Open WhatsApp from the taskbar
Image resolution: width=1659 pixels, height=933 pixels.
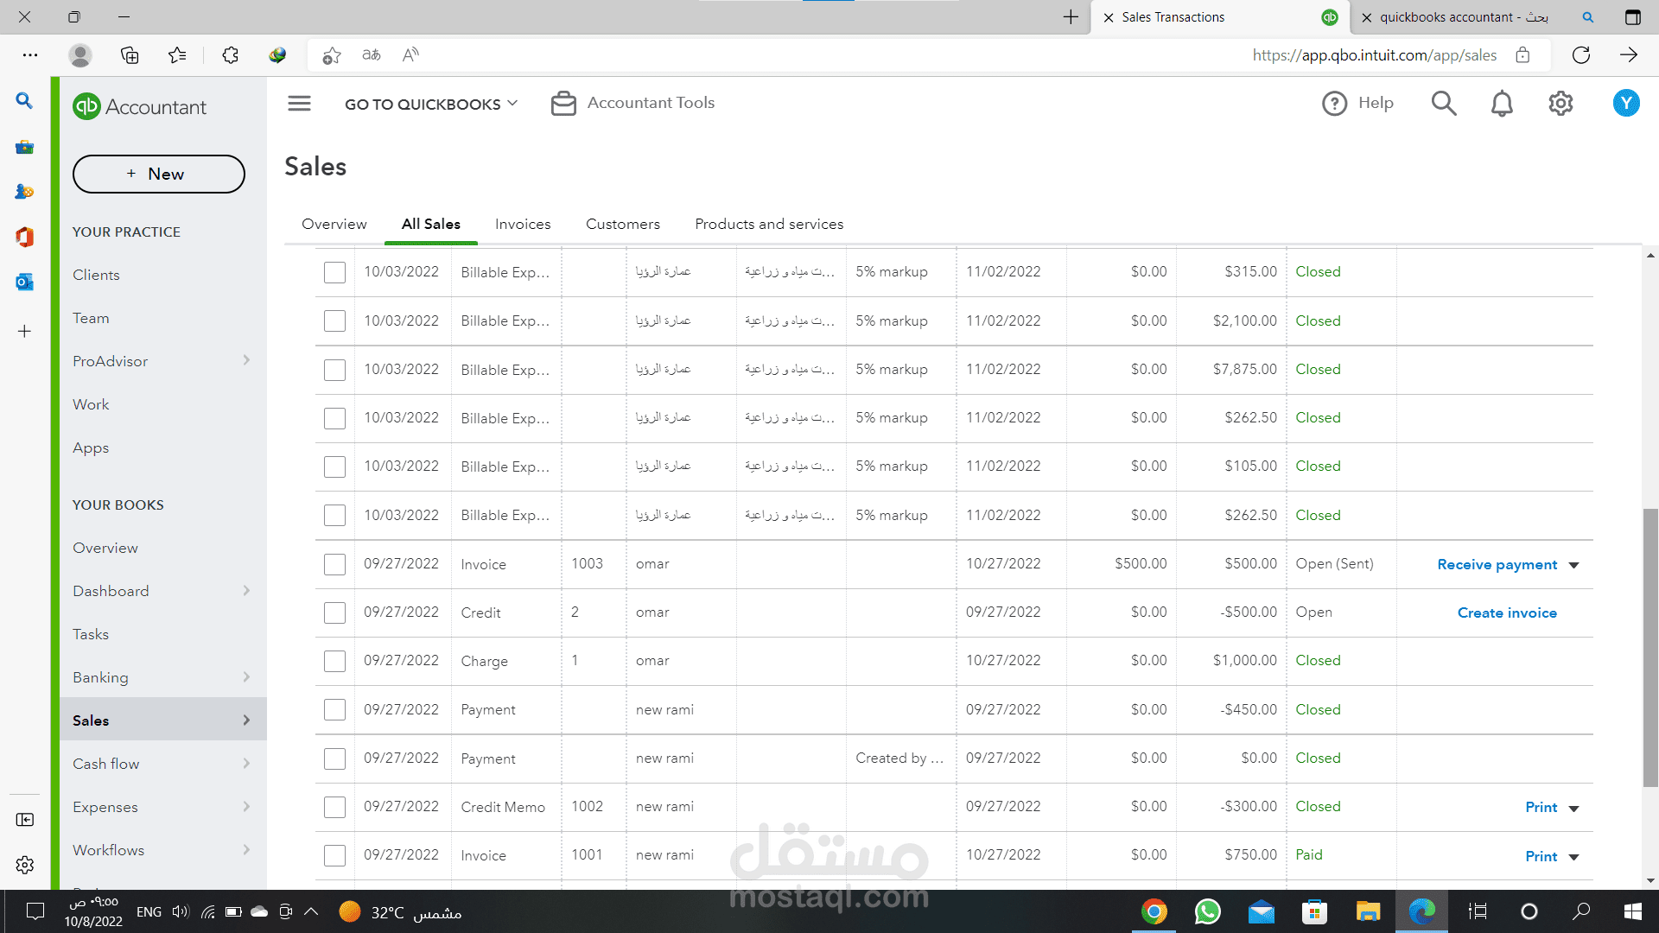click(x=1207, y=911)
